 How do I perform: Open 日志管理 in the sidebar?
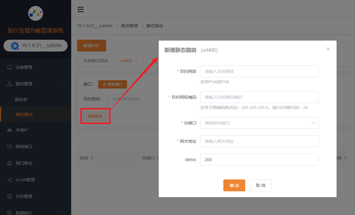(24, 196)
